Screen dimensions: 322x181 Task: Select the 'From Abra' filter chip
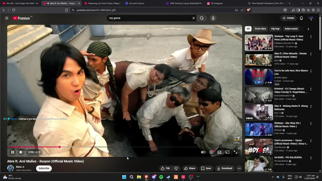tap(260, 29)
